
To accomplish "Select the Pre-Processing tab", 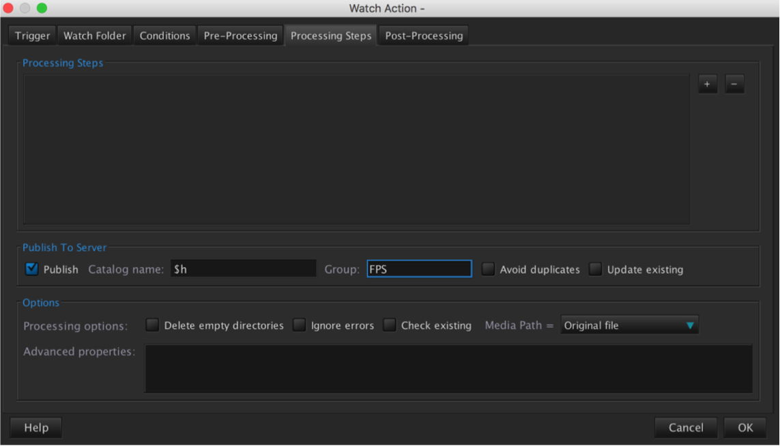I will pos(240,35).
